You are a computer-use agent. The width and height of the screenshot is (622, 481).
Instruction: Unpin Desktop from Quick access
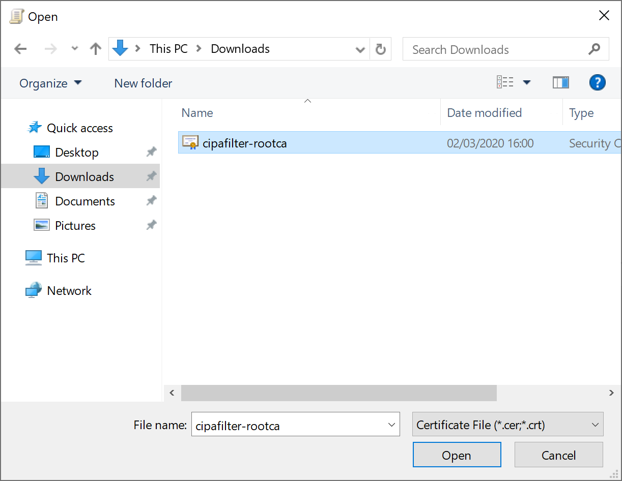(151, 152)
